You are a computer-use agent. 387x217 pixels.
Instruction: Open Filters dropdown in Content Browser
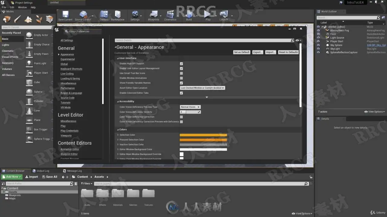point(86,184)
